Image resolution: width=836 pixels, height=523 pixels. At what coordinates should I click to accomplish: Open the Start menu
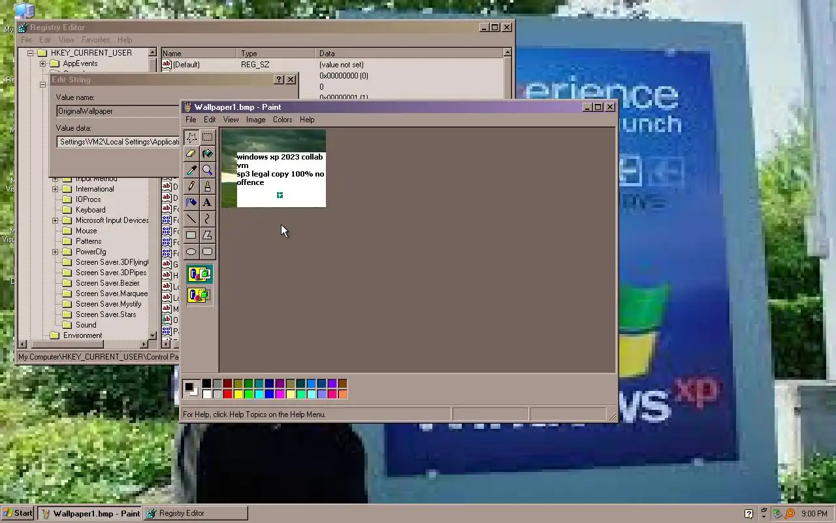point(18,513)
